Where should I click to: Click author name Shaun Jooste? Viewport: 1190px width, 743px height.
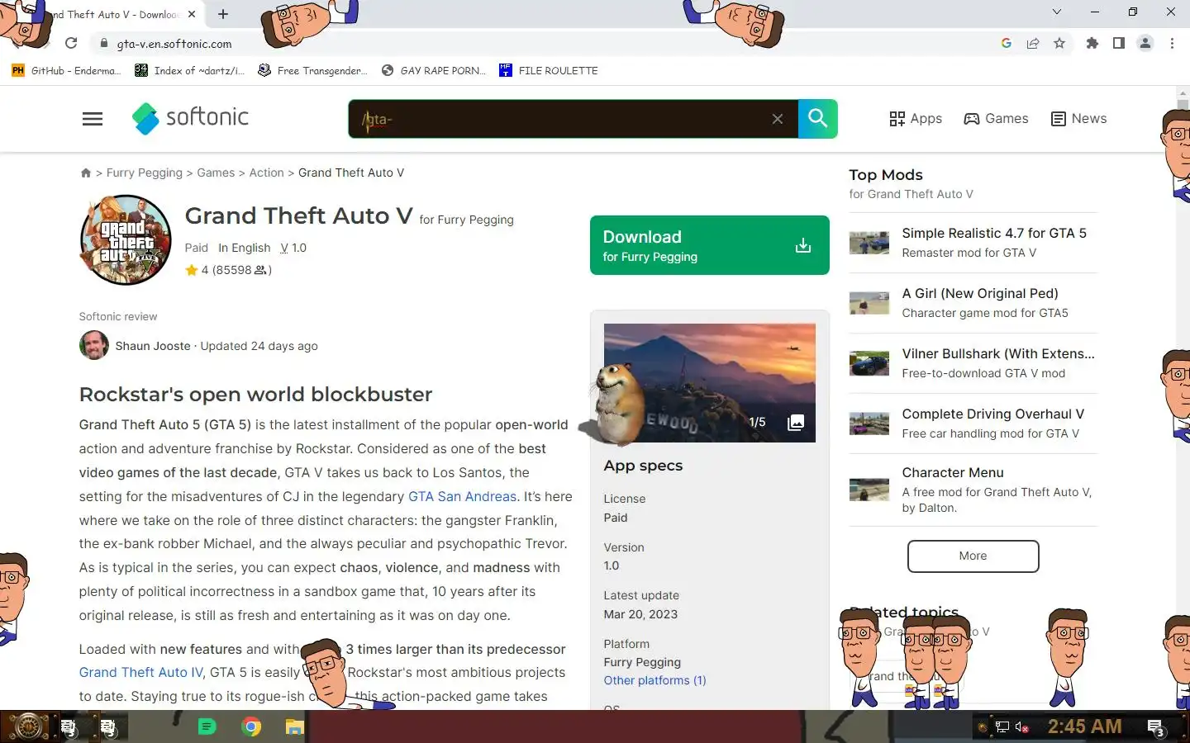[x=153, y=346]
